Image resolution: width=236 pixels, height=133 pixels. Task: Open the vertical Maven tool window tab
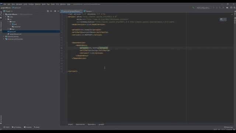[235, 21]
